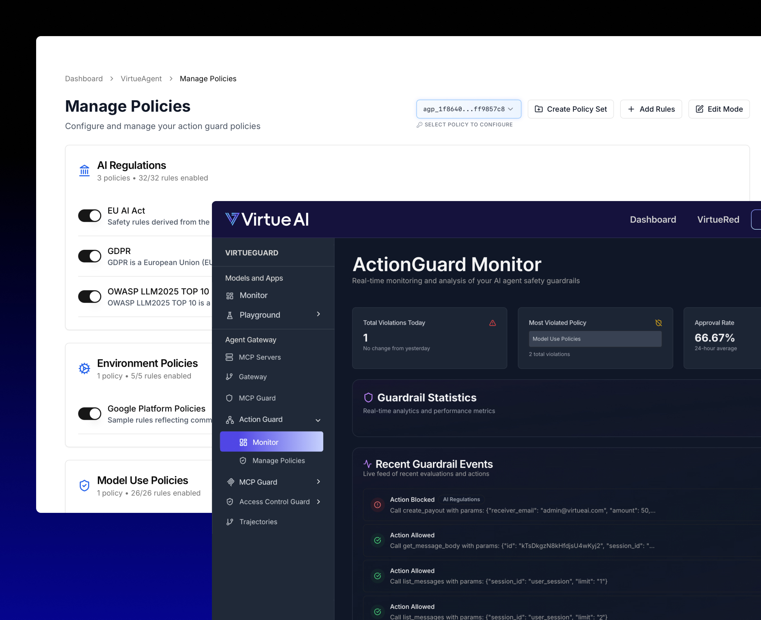This screenshot has height=620, width=761.
Task: Click the Model Use Policies shield icon
Action: click(x=84, y=485)
